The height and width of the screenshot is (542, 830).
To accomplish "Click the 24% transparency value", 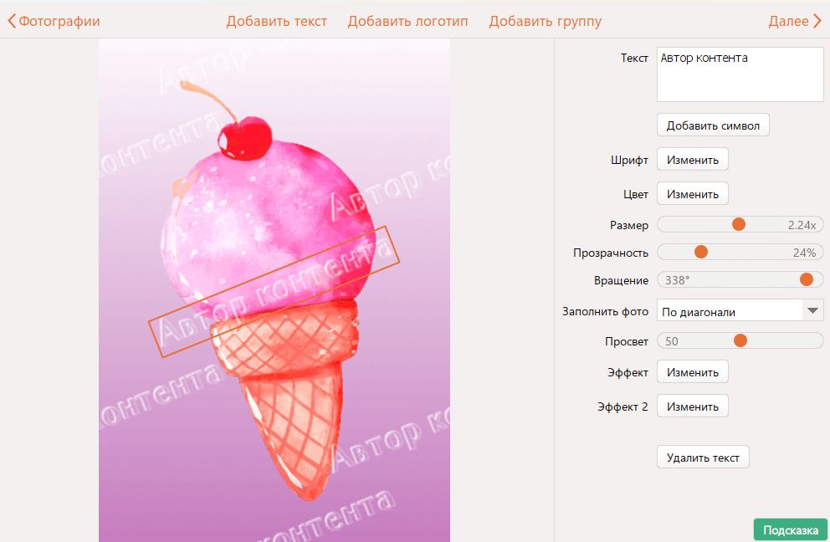I will [804, 253].
